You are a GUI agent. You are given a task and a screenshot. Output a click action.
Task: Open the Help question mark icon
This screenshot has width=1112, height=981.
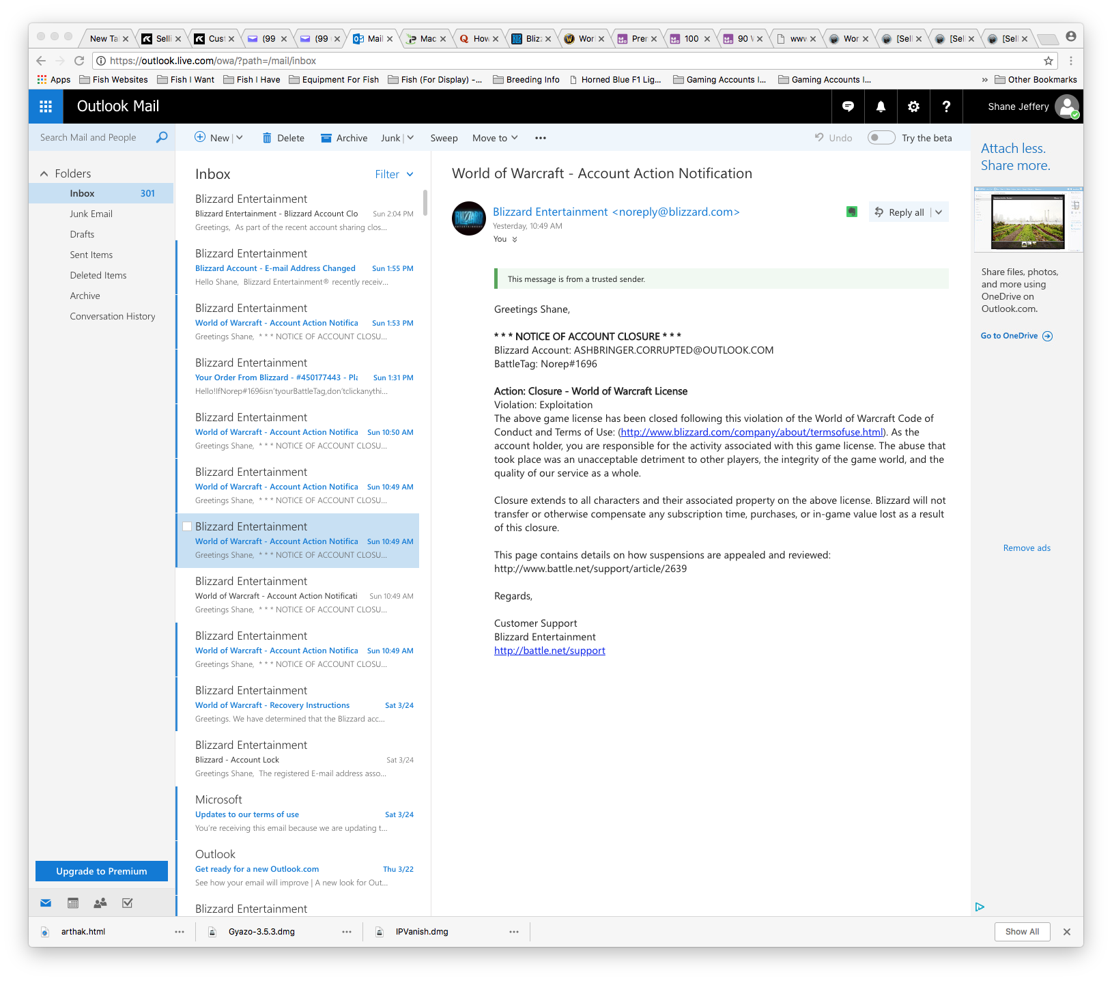pyautogui.click(x=946, y=106)
